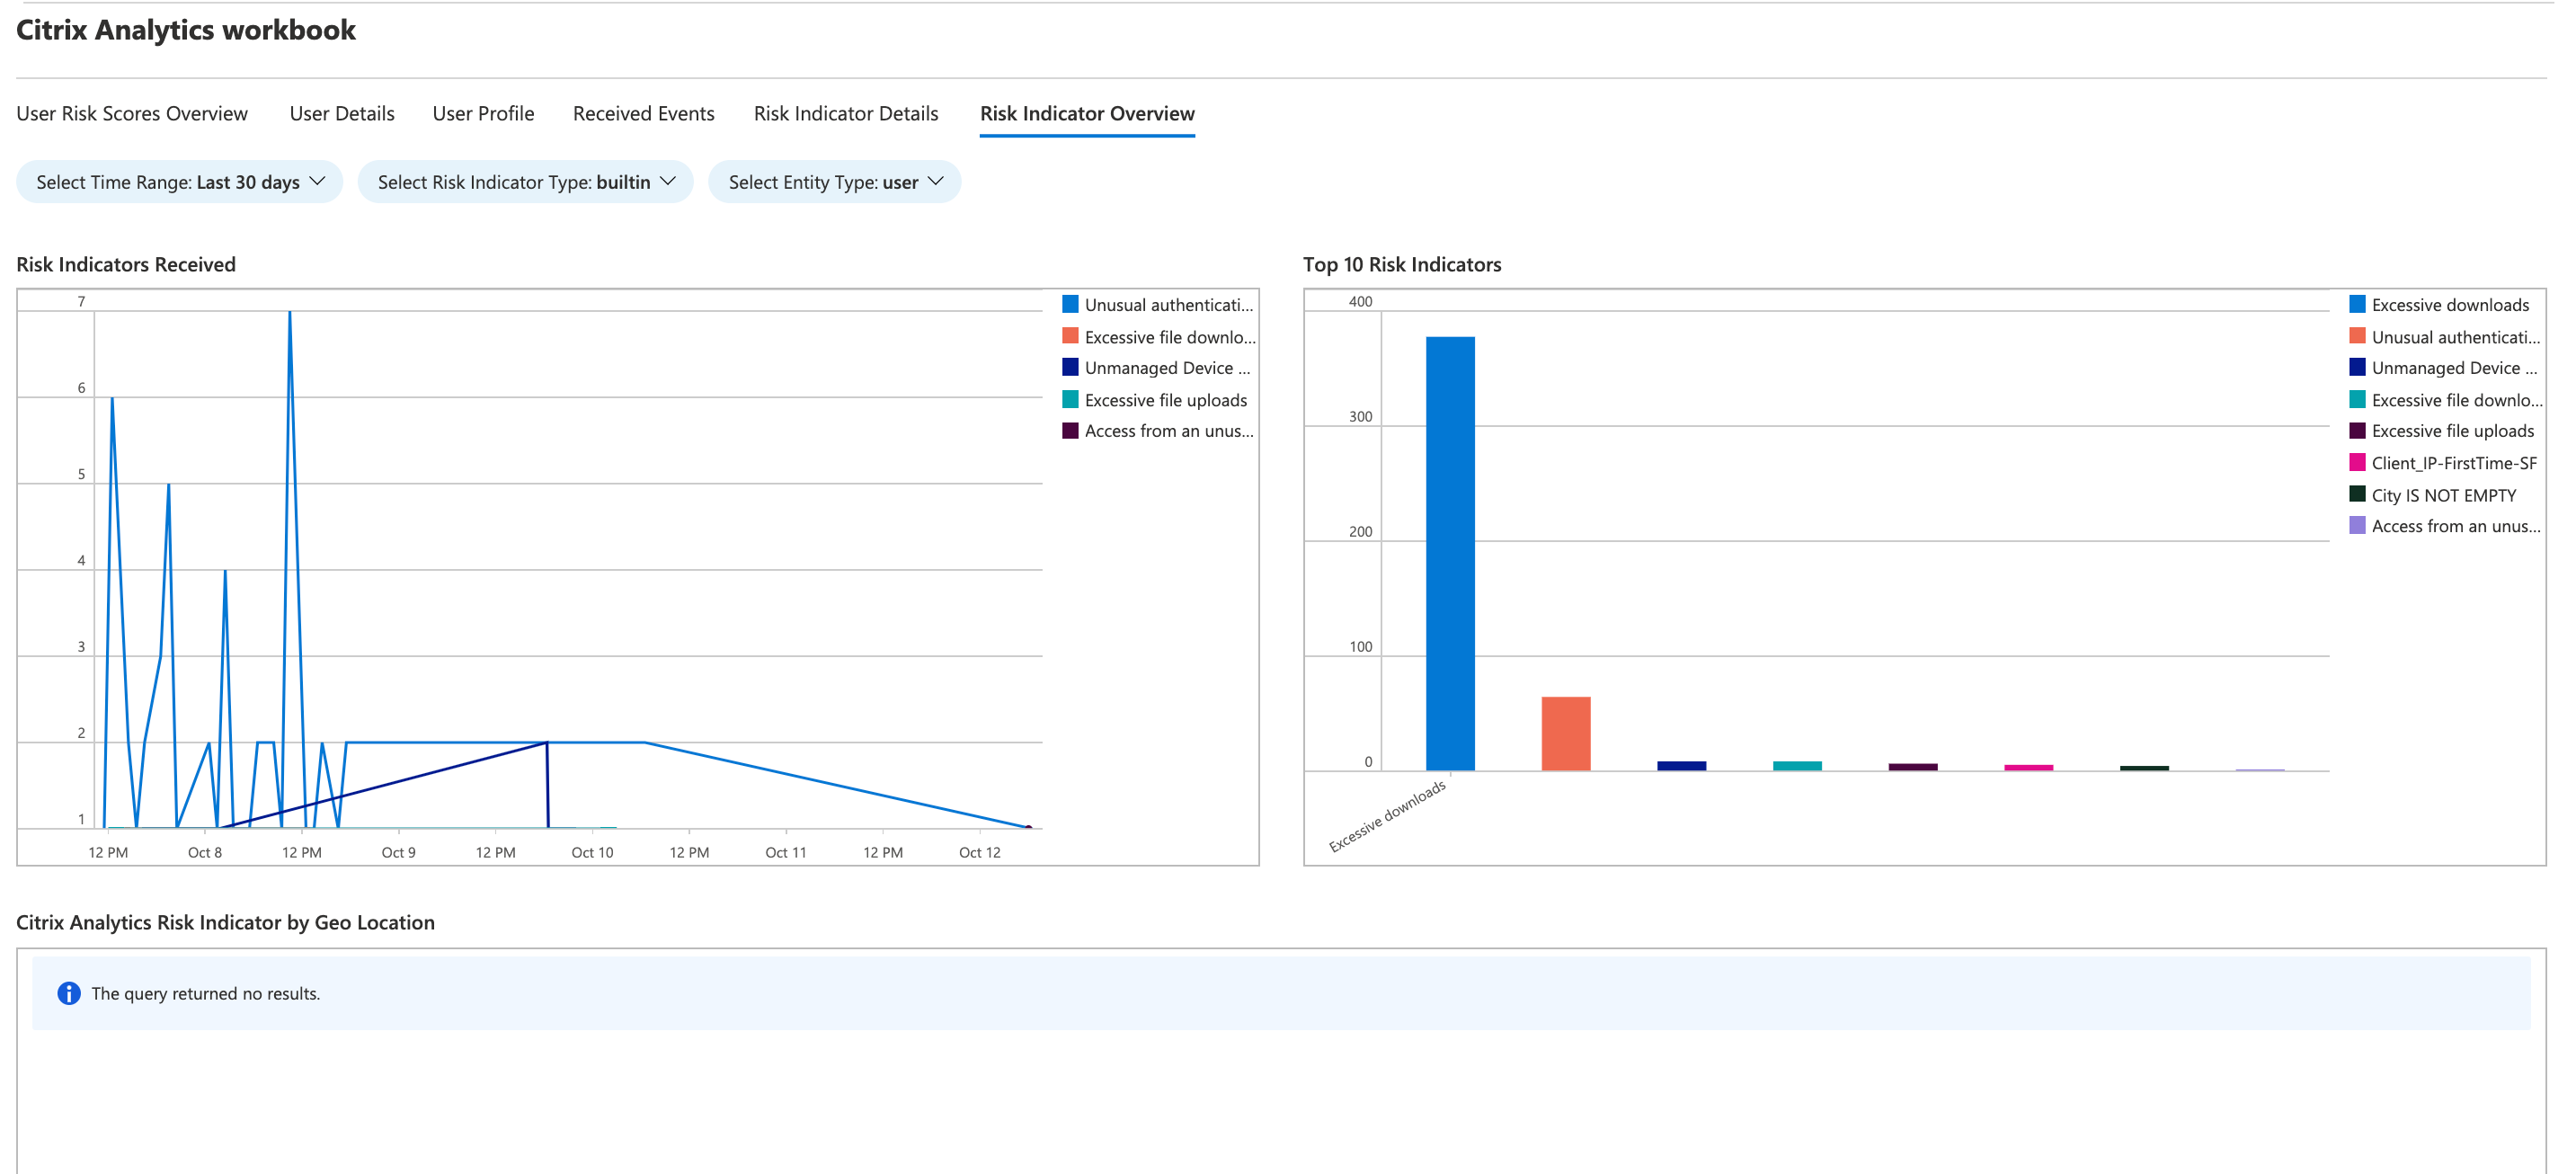Click the highest peak in the line chart
This screenshot has height=1174, width=2576.
click(290, 313)
